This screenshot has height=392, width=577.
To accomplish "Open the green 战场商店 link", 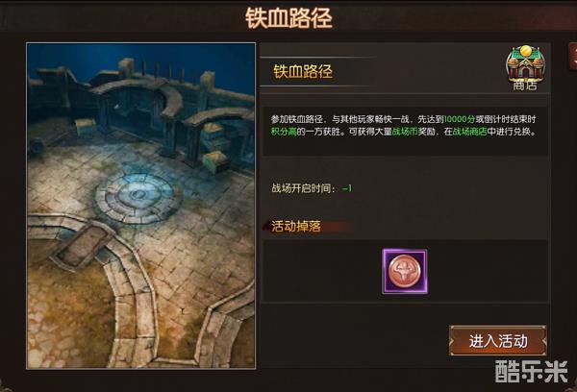I will (469, 132).
